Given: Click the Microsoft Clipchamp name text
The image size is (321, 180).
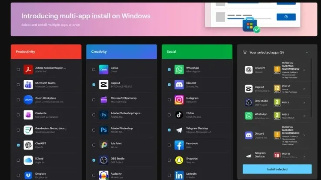Looking at the screenshot, I should (124, 98).
